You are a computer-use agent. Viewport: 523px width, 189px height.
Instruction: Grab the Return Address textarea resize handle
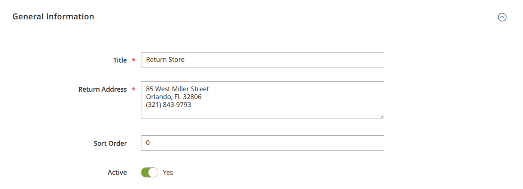point(382,117)
